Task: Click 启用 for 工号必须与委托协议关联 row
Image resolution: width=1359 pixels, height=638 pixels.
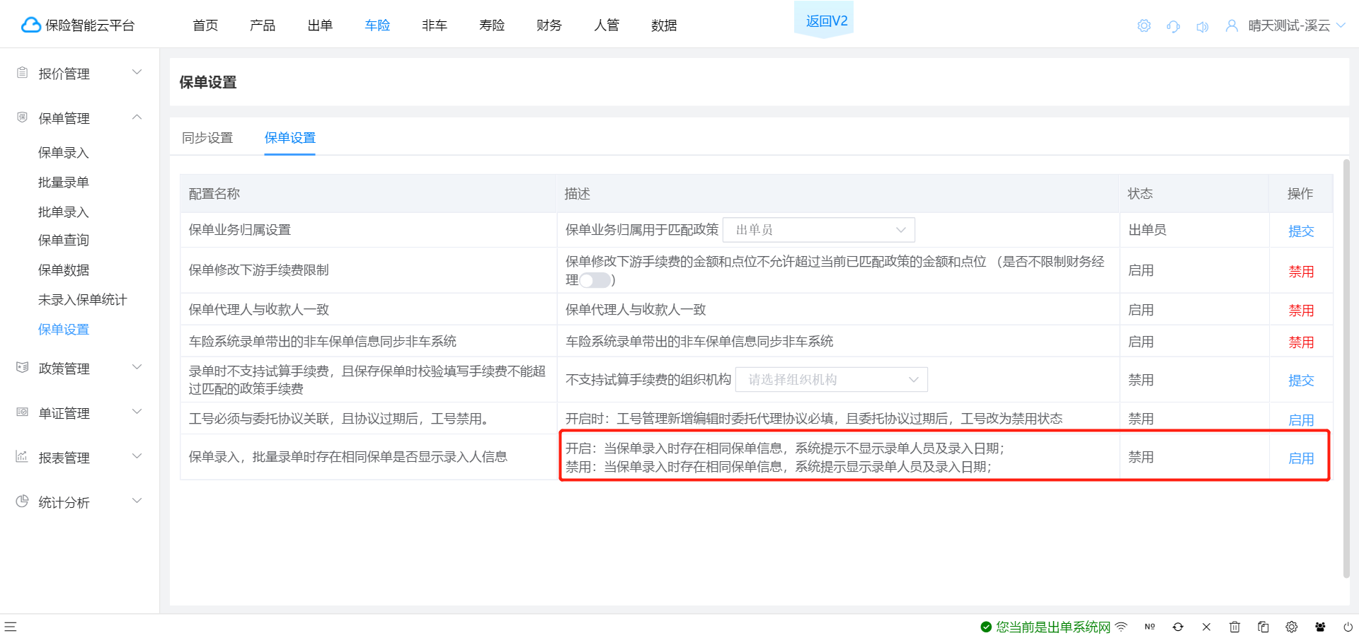Action: point(1301,420)
